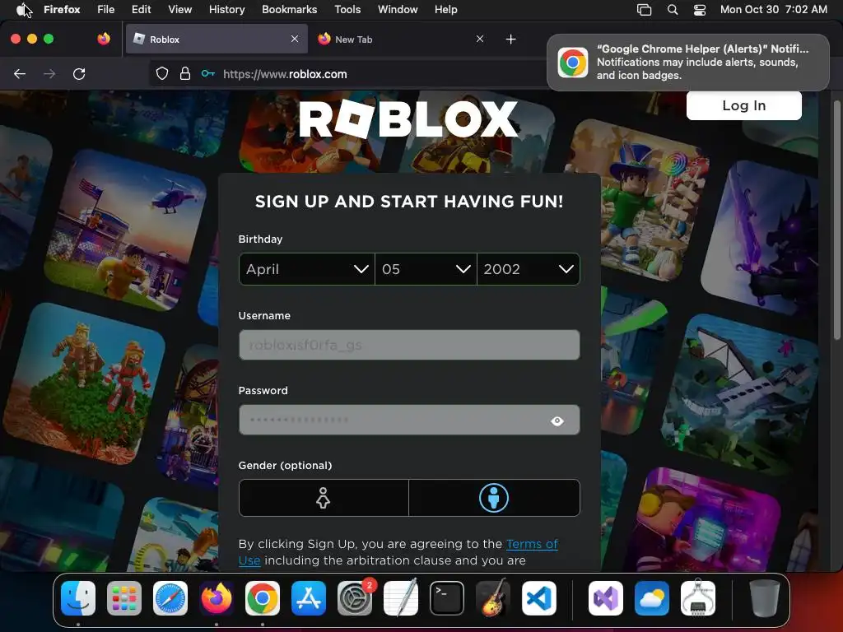Click the site security padlock icon
The width and height of the screenshot is (843, 632).
pyautogui.click(x=185, y=73)
